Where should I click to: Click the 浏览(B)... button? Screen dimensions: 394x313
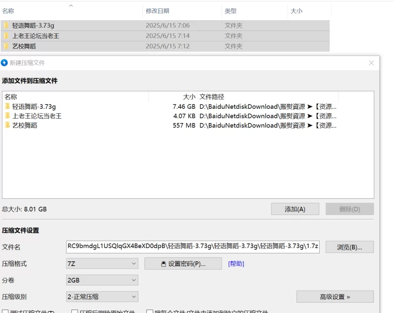click(x=350, y=247)
